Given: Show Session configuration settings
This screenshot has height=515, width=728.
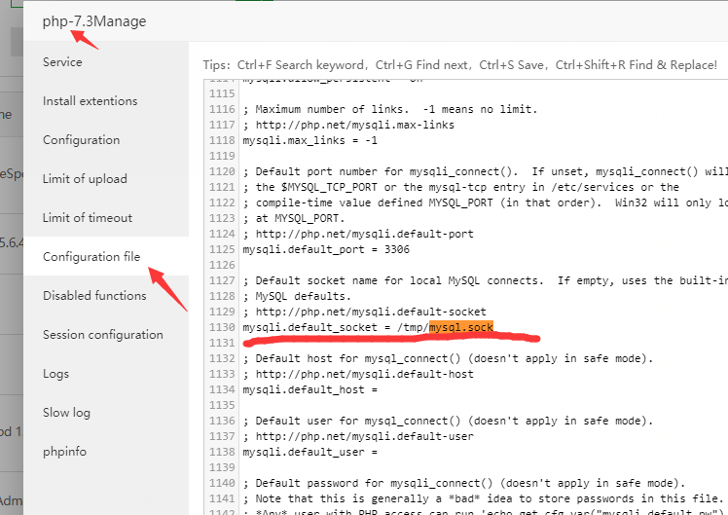Looking at the screenshot, I should coord(102,335).
